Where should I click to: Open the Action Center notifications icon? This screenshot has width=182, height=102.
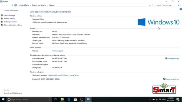click(x=178, y=99)
